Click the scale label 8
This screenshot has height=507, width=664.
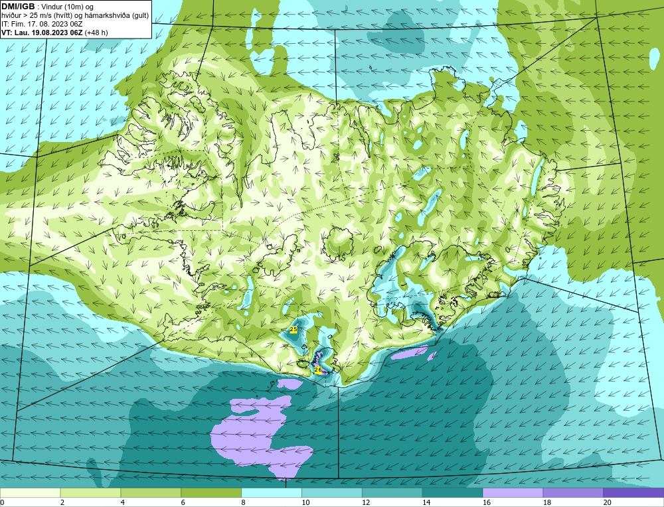pos(244,502)
